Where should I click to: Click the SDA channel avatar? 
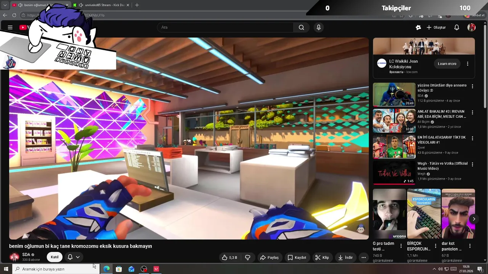pyautogui.click(x=14, y=257)
